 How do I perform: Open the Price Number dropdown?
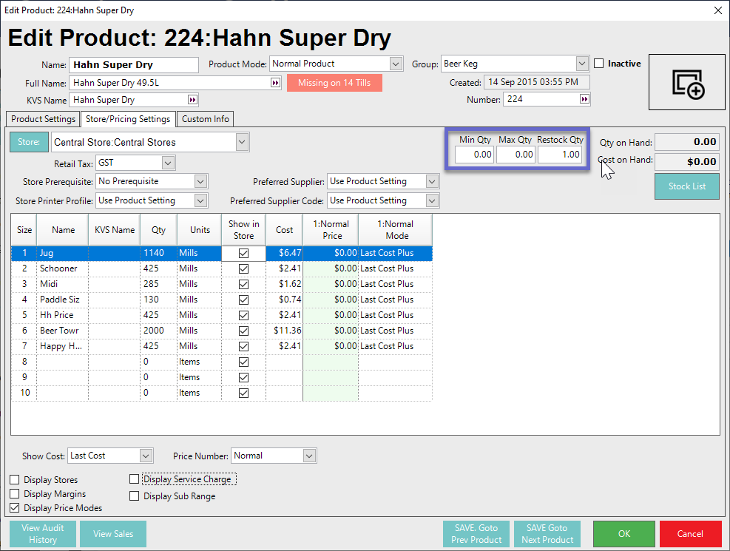[310, 456]
